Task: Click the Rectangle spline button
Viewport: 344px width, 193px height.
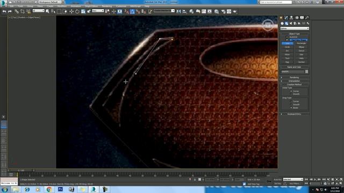Action: point(301,43)
